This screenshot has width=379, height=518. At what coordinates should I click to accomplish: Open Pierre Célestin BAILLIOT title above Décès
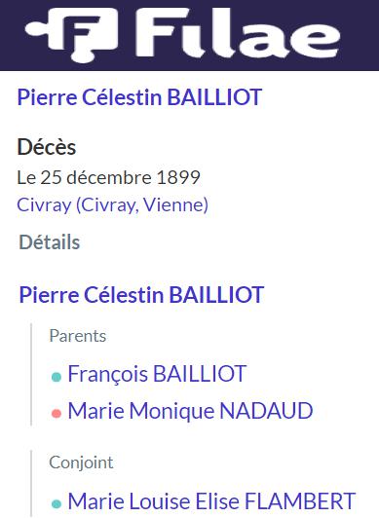[139, 97]
